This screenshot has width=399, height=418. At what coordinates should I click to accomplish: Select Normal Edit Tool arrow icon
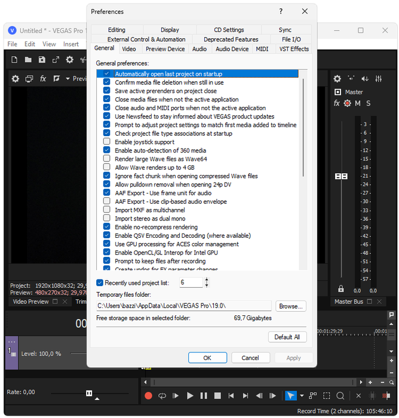coord(291,395)
